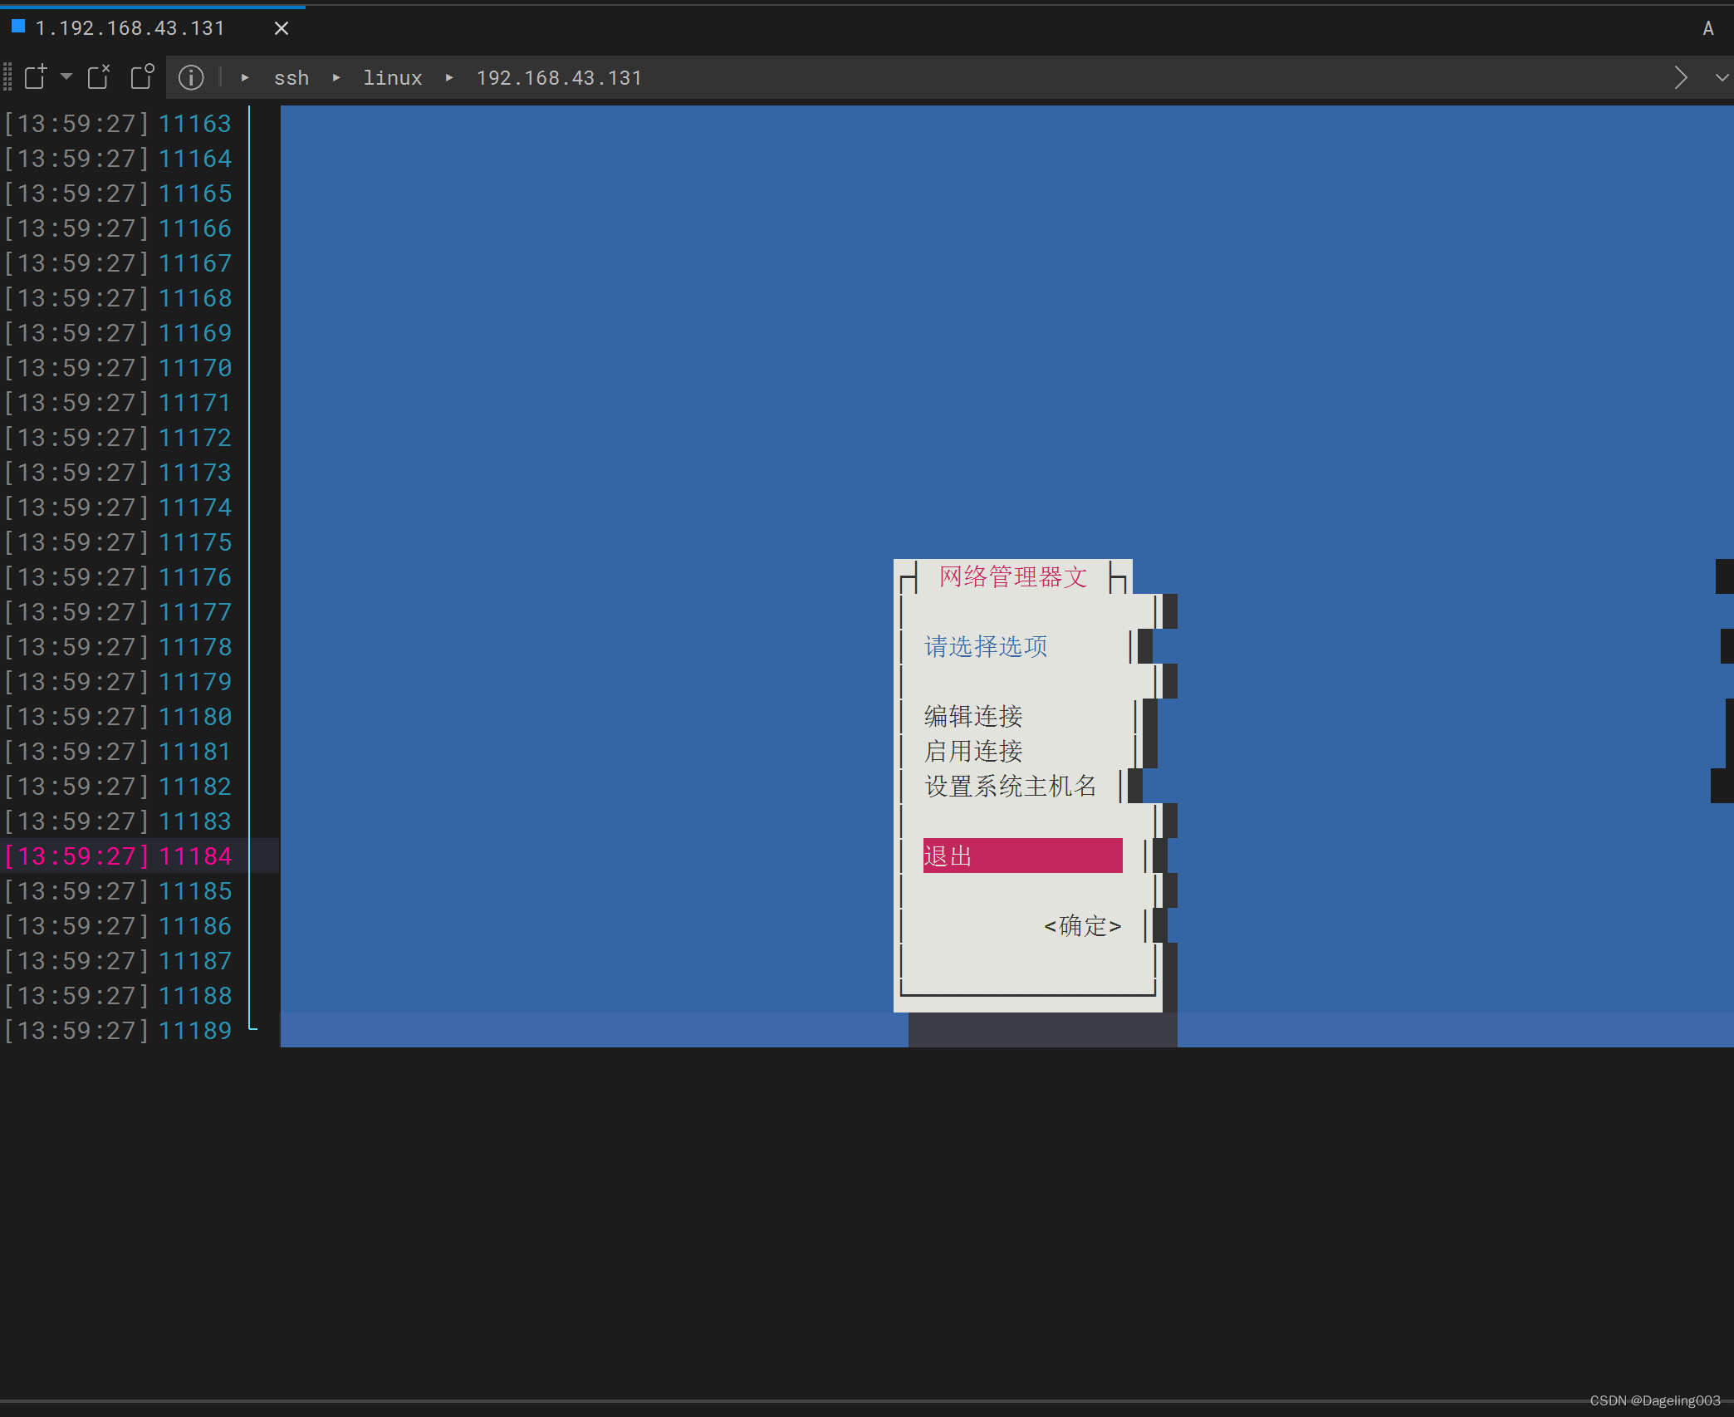Select 编辑连接 menu option
Viewport: 1734px width, 1417px height.
pyautogui.click(x=973, y=716)
